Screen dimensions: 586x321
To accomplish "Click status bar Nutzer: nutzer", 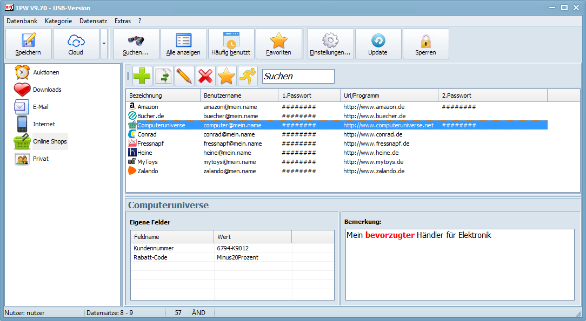I will pos(24,313).
